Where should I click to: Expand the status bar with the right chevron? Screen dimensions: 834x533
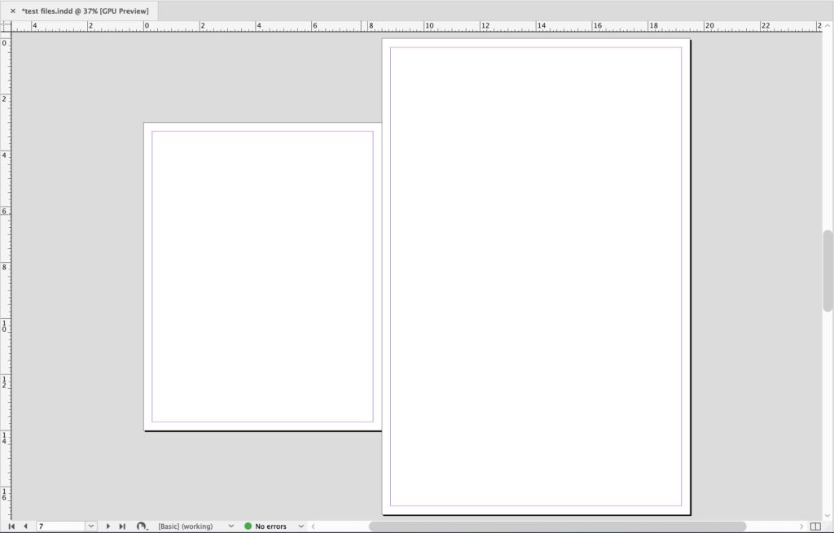313,526
